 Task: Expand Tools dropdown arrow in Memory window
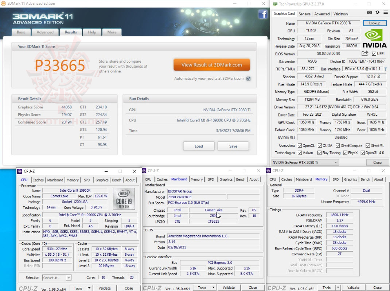338,287
